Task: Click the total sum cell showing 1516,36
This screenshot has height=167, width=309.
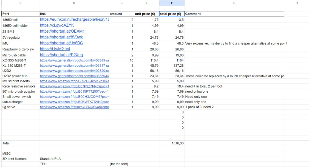Action: pos(177,143)
